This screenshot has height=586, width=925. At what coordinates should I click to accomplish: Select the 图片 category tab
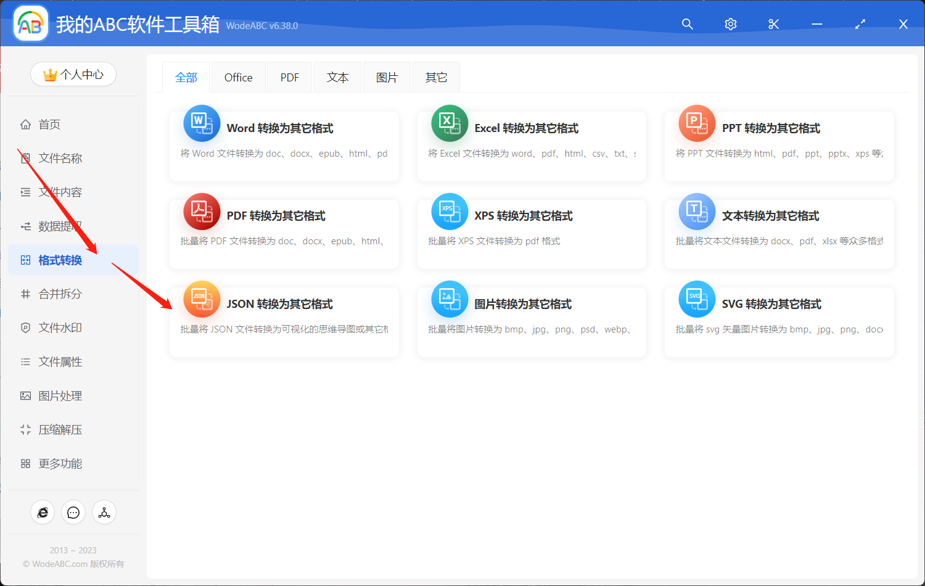(387, 76)
